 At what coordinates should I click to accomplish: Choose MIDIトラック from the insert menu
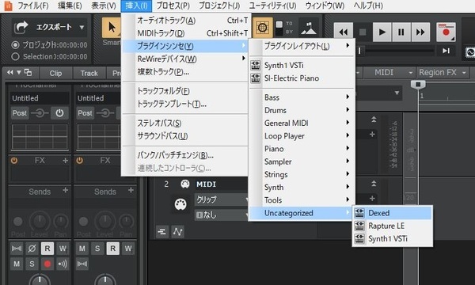pyautogui.click(x=186, y=33)
